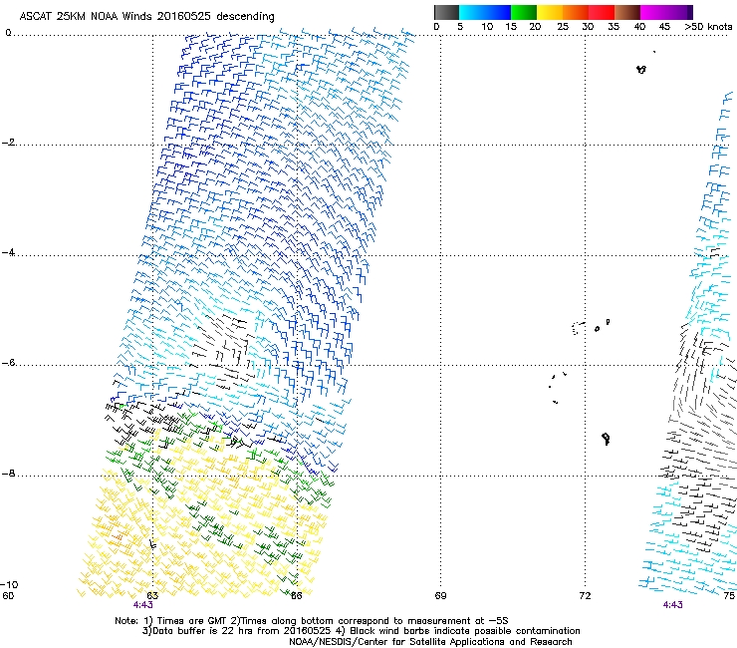
Task: Click the green 15-20 knots legend segment
Action: click(x=524, y=12)
